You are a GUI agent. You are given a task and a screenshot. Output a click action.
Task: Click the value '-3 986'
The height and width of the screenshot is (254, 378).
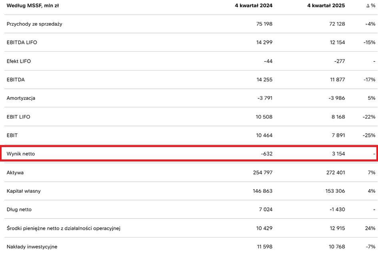[x=336, y=98]
